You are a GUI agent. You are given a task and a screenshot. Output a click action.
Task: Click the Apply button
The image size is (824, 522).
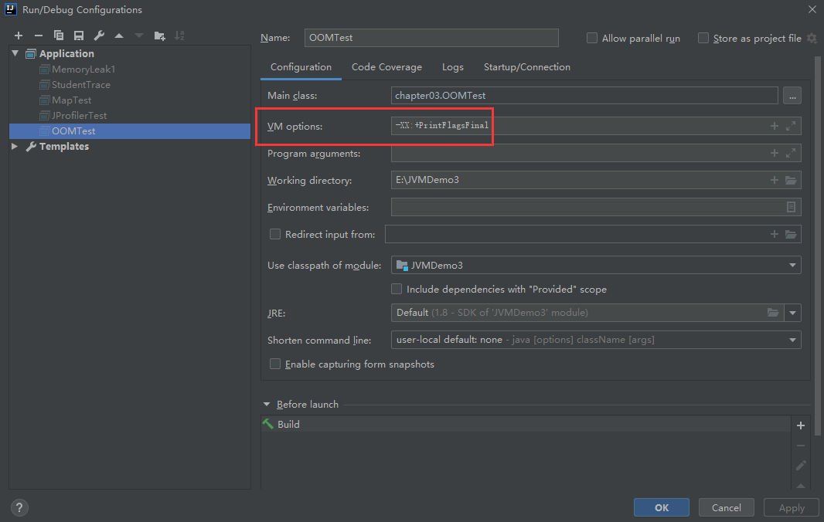click(792, 508)
